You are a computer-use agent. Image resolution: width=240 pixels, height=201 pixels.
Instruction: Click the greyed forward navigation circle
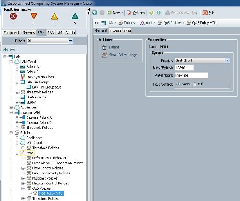102,13
